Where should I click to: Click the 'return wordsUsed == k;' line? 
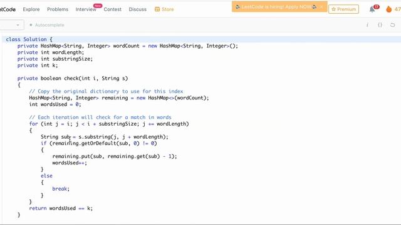point(61,208)
